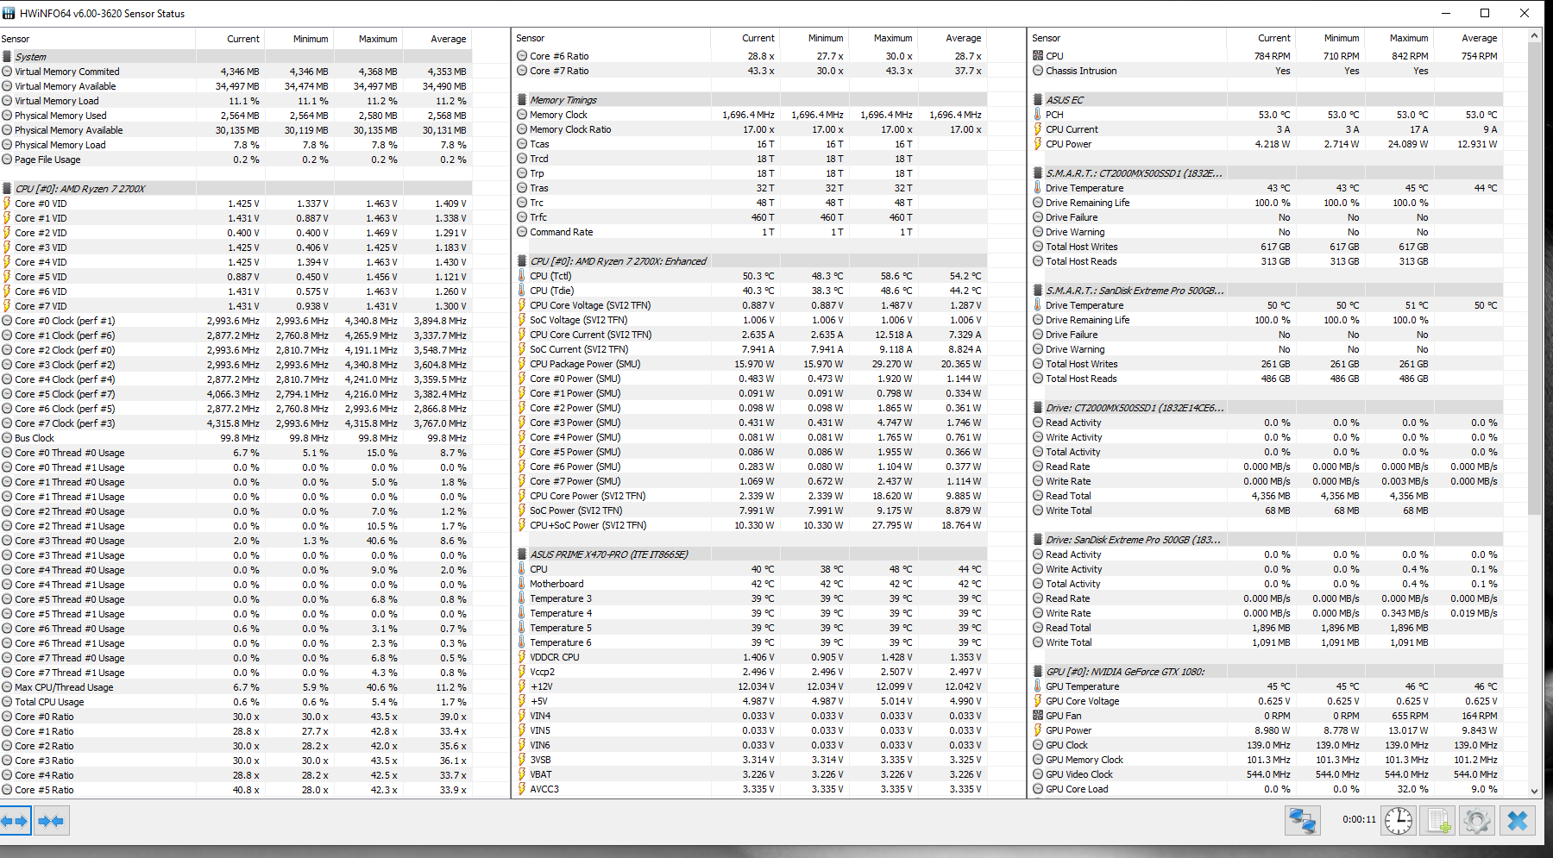Click the Current column header in left pane
This screenshot has height=858, width=1553.
click(x=230, y=39)
